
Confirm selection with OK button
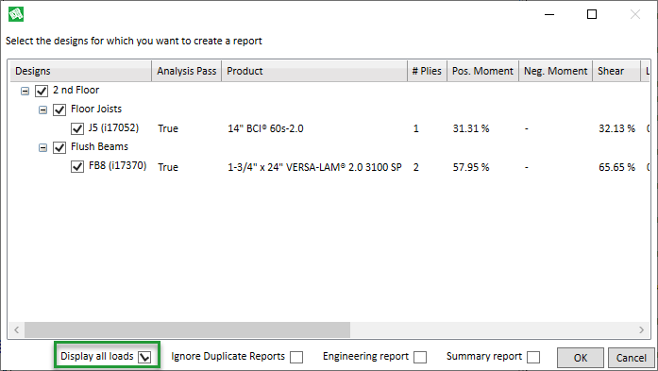[581, 358]
